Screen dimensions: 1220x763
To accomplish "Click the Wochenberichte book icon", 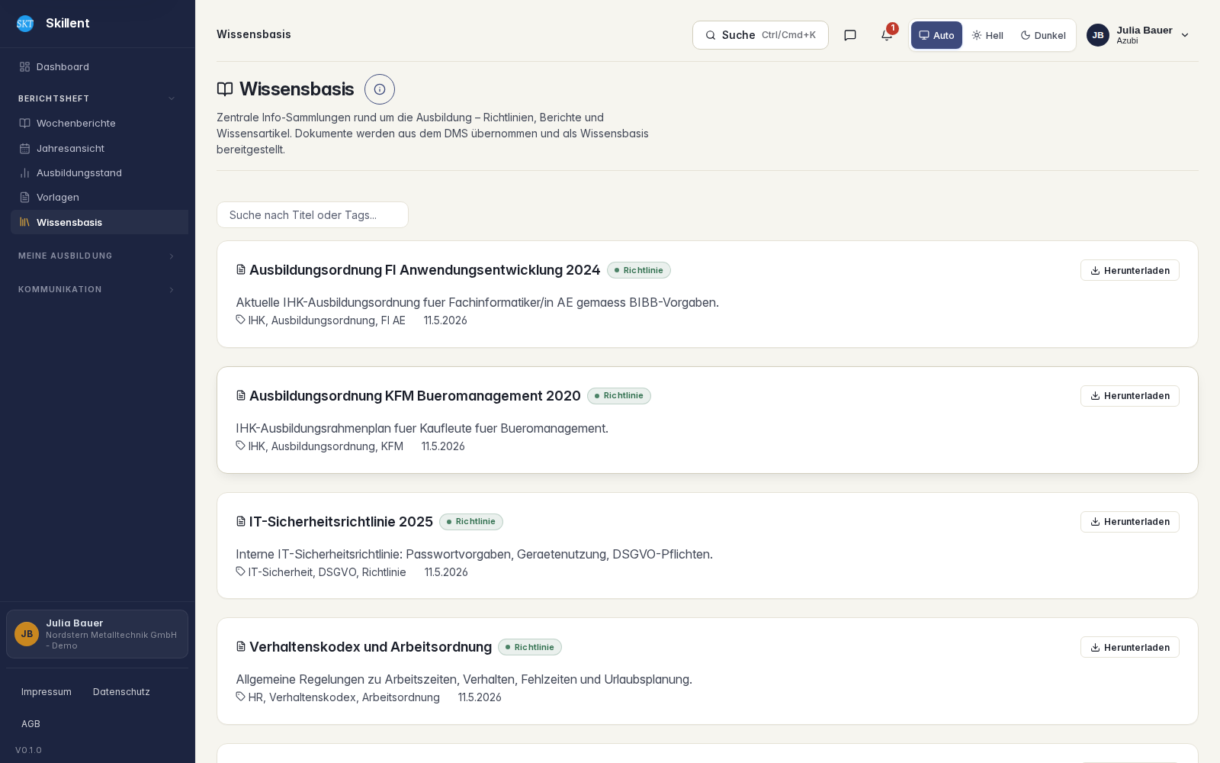I will (24, 124).
